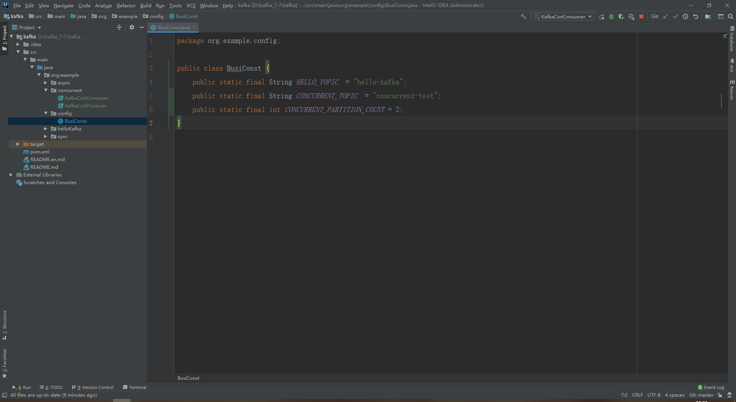Select README.en.md in project tree
The height and width of the screenshot is (402, 736).
tap(47, 159)
